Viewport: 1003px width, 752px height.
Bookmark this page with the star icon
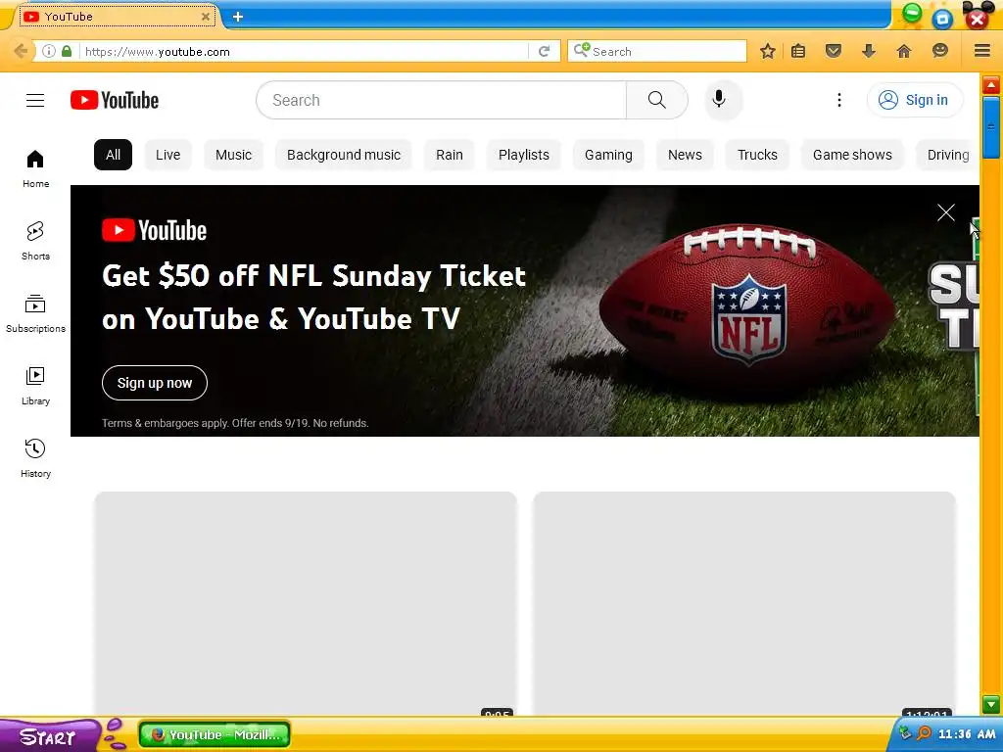click(x=768, y=51)
